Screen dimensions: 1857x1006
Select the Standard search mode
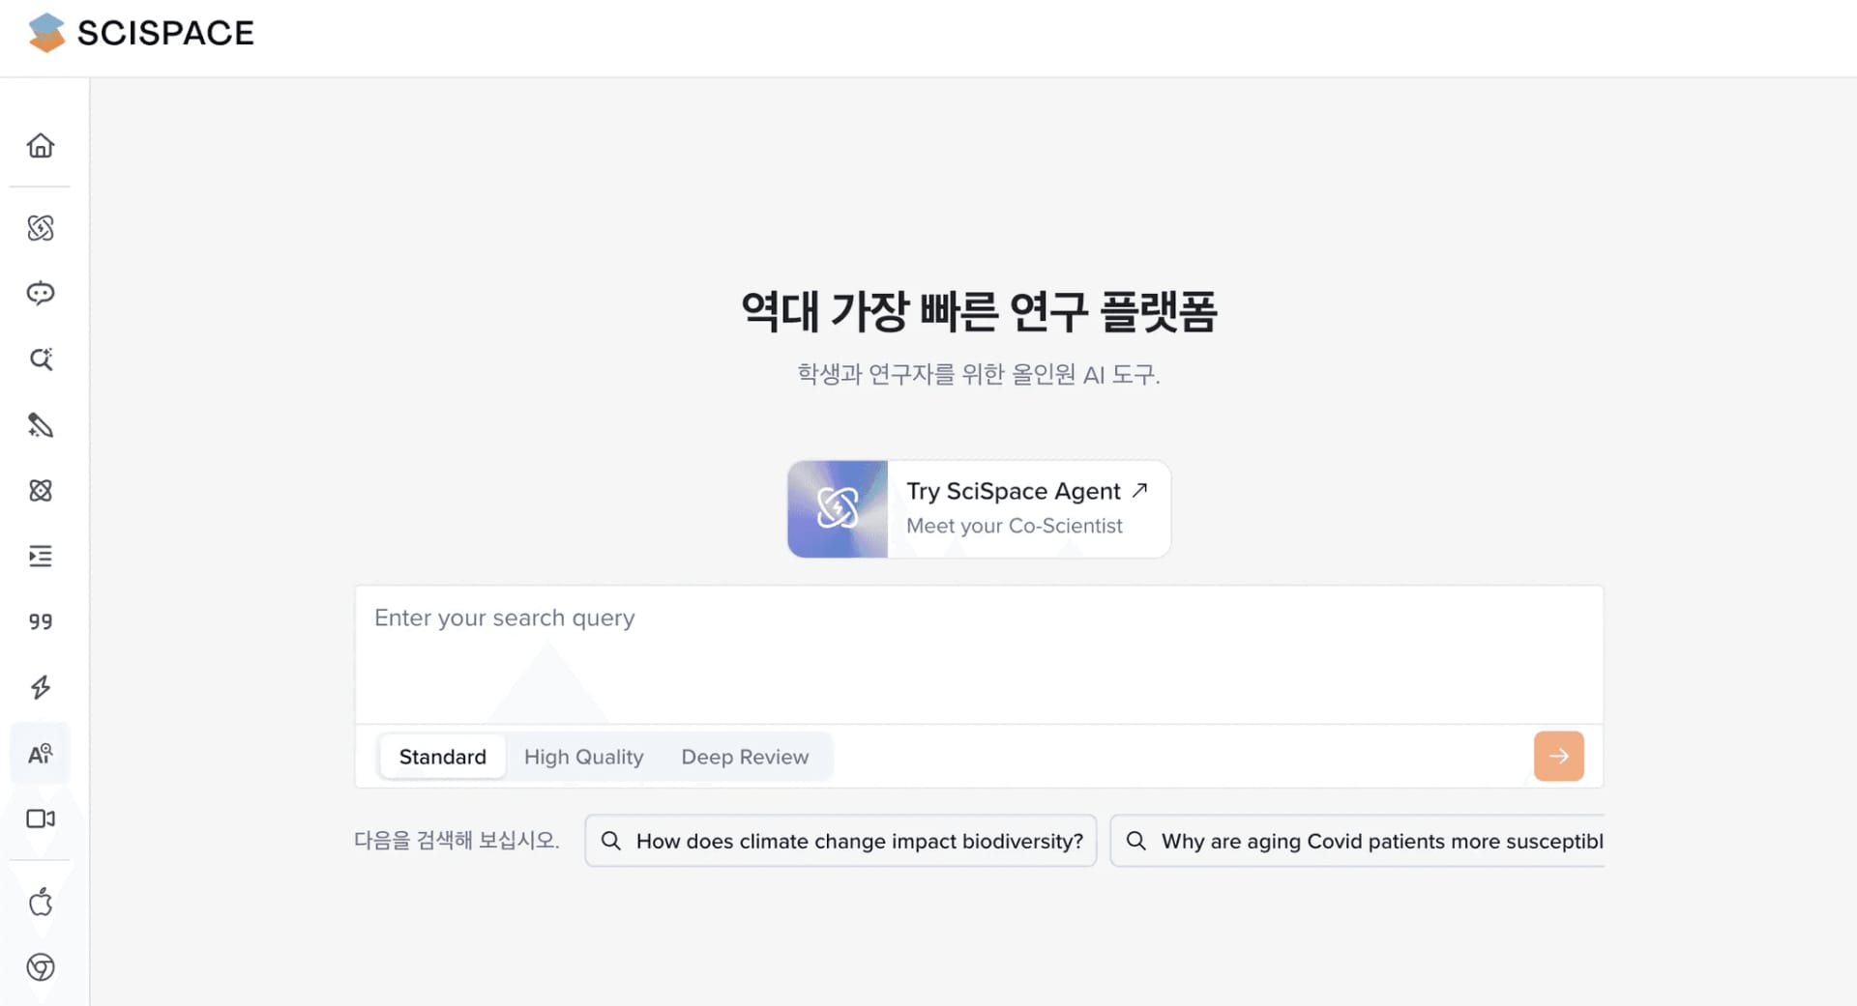point(442,757)
